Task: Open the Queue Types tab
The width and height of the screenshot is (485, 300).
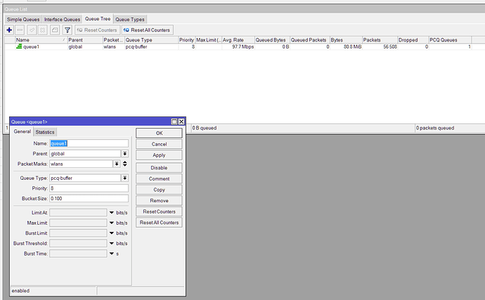Action: click(x=130, y=19)
